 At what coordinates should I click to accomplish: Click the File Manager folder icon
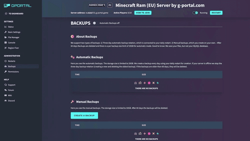tap(5, 37)
